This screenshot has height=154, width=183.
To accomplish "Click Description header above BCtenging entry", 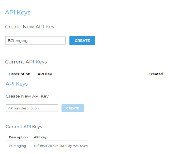I will 18,137.
